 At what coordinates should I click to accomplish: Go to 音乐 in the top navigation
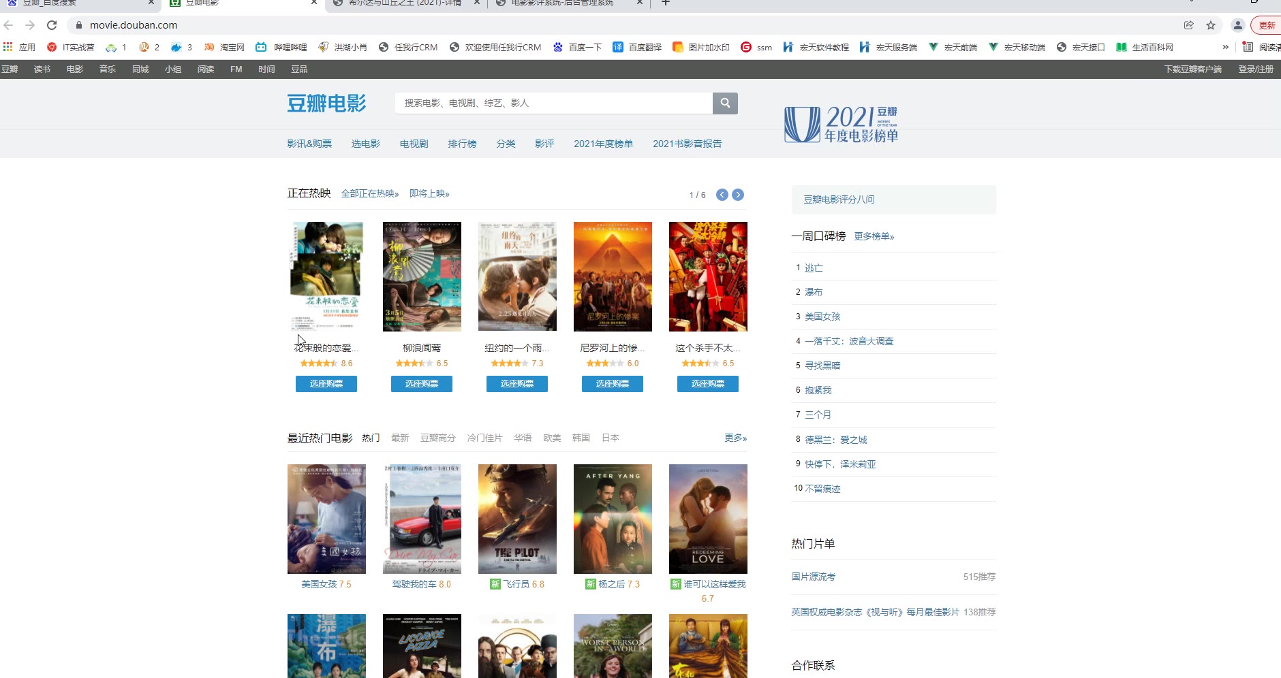click(x=108, y=69)
